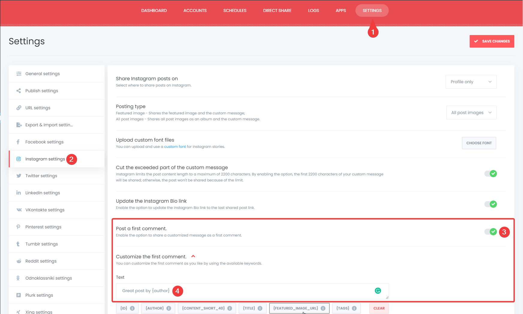Click the info icon next to {TITLE}
523x314 pixels.
(x=260, y=308)
